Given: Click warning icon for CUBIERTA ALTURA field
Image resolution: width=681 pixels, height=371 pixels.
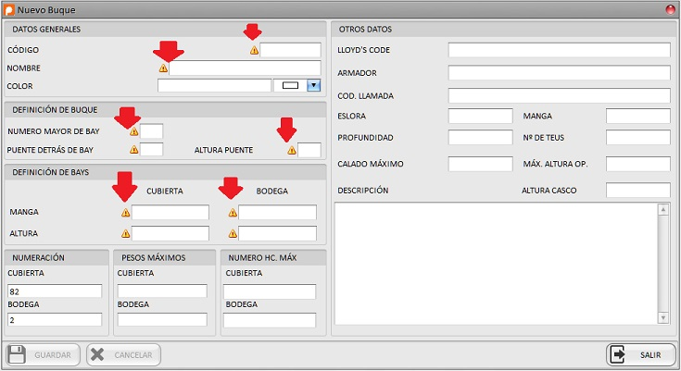Looking at the screenshot, I should click(x=125, y=233).
